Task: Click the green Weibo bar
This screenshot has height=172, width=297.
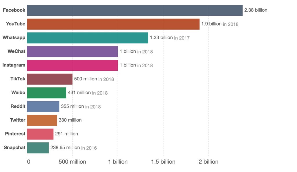Action: tap(47, 93)
